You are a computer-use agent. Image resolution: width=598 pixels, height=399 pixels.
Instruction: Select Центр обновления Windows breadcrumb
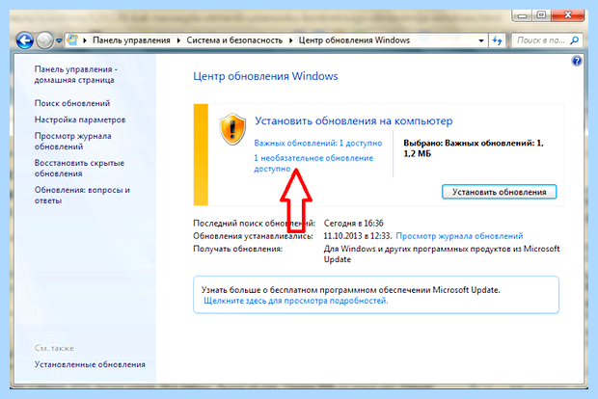coord(354,40)
